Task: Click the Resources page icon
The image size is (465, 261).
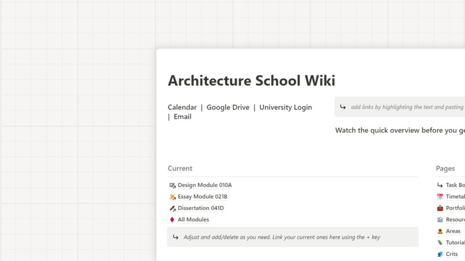Action: click(440, 220)
